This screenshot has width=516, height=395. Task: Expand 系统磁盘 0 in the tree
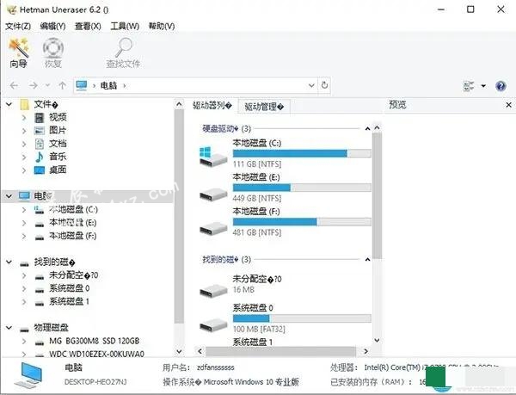click(24, 288)
